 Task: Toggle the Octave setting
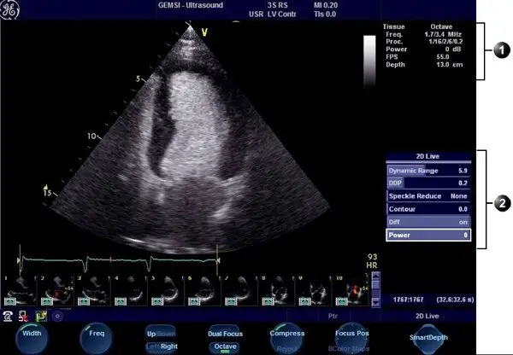226,346
